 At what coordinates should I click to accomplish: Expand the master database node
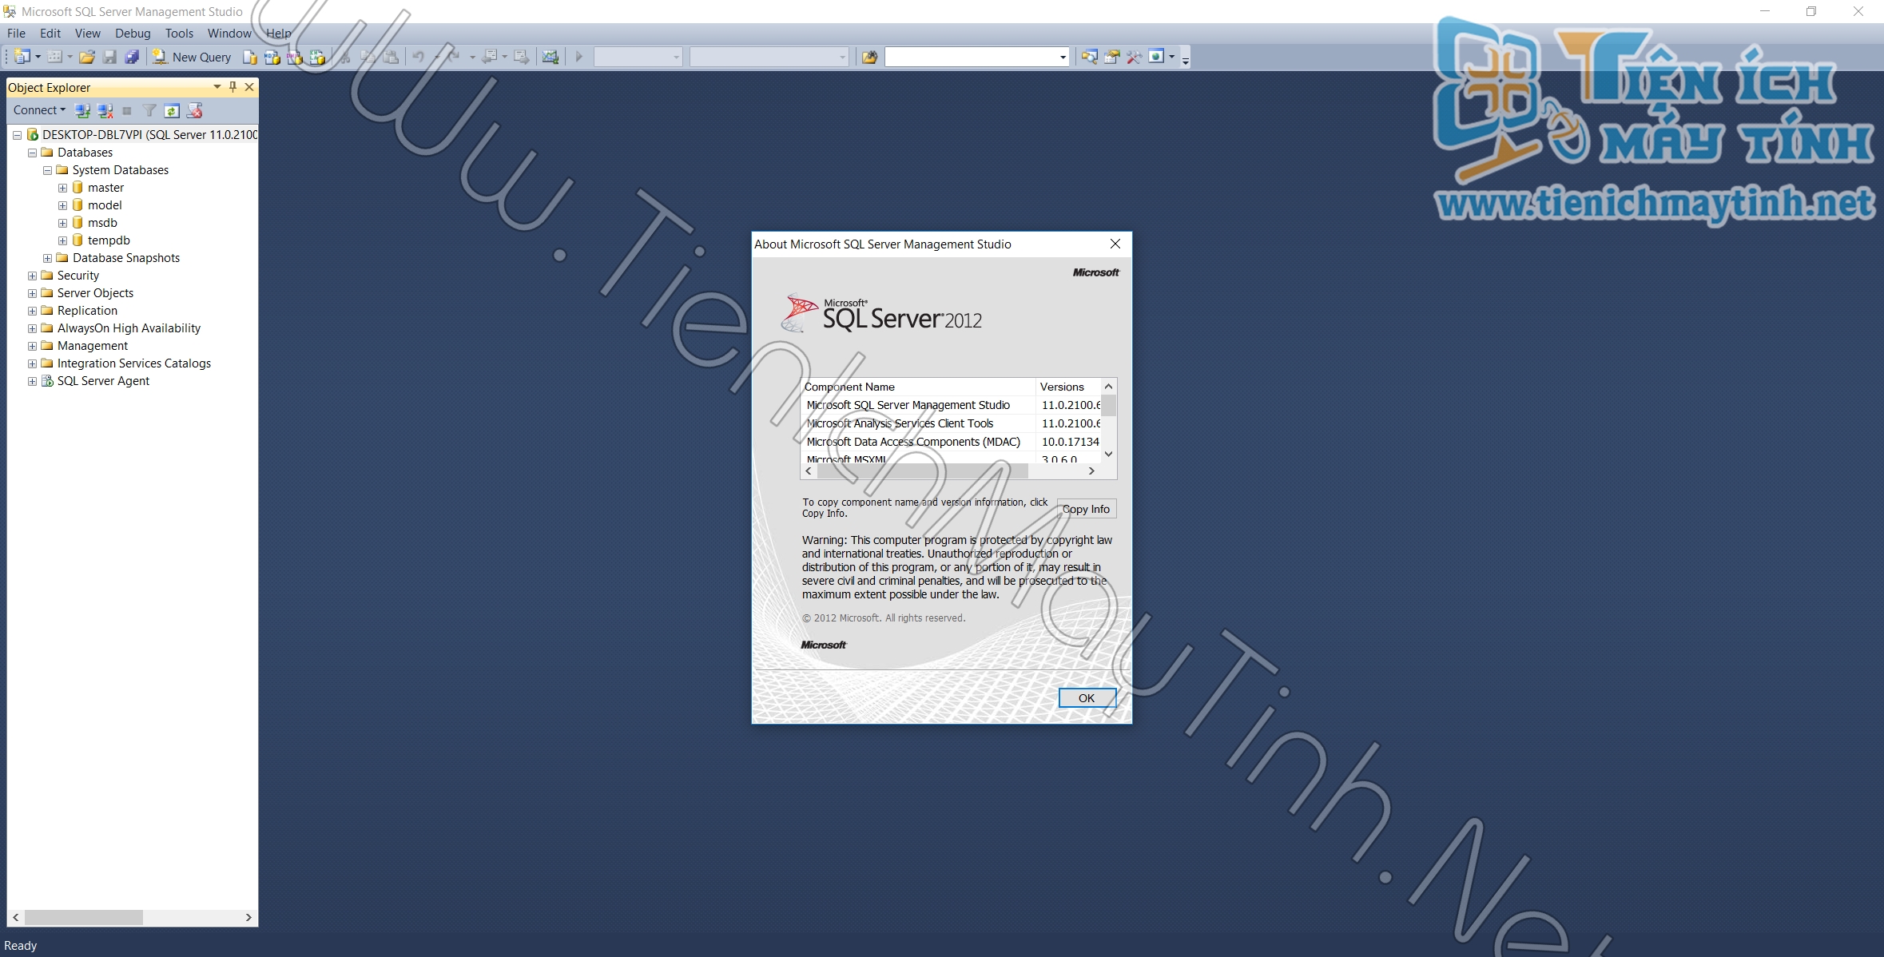[61, 187]
